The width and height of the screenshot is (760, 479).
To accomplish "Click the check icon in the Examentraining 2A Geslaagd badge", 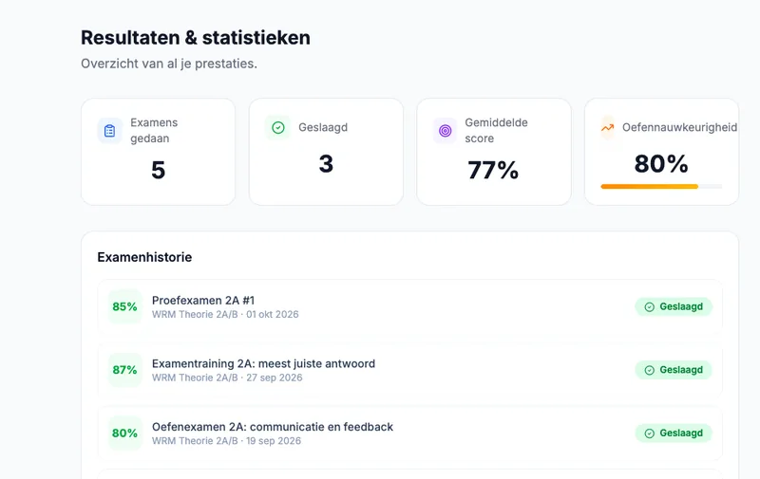I will point(650,370).
